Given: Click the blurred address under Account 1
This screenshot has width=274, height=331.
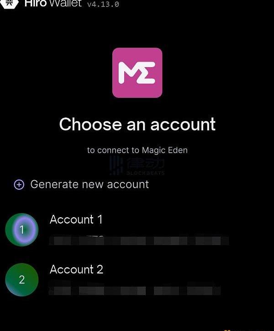Looking at the screenshot, I should pos(139,240).
